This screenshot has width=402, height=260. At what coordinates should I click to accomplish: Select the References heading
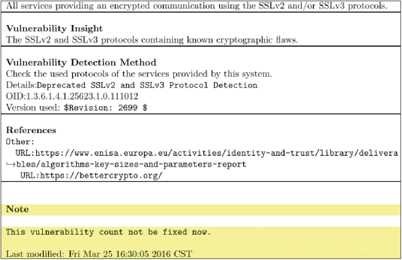[31, 130]
